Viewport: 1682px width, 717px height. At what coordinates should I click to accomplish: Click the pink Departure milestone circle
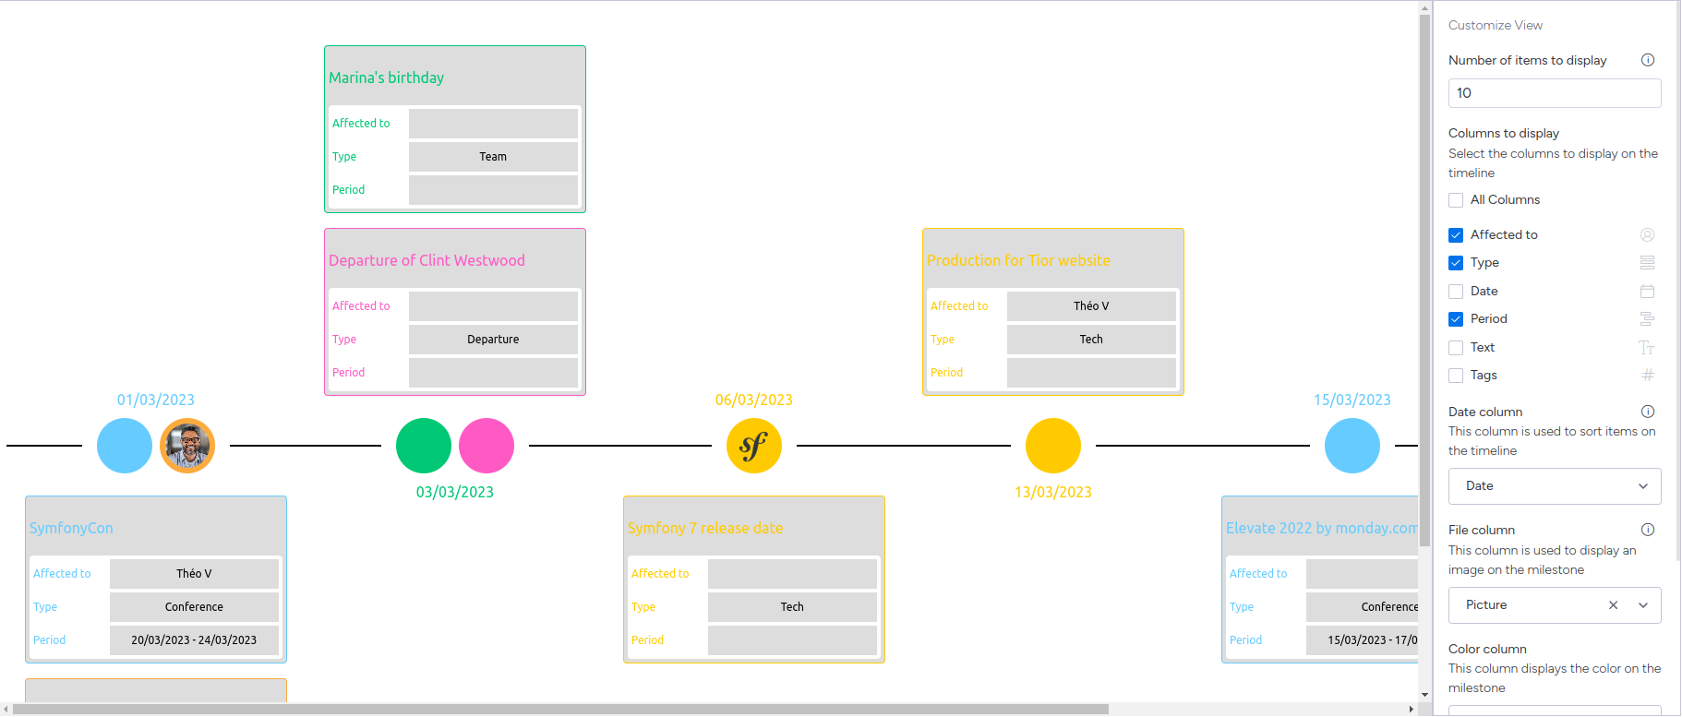(487, 446)
